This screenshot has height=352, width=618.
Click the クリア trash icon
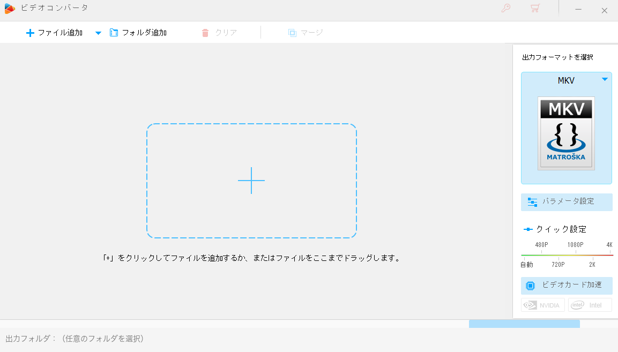pyautogui.click(x=205, y=33)
